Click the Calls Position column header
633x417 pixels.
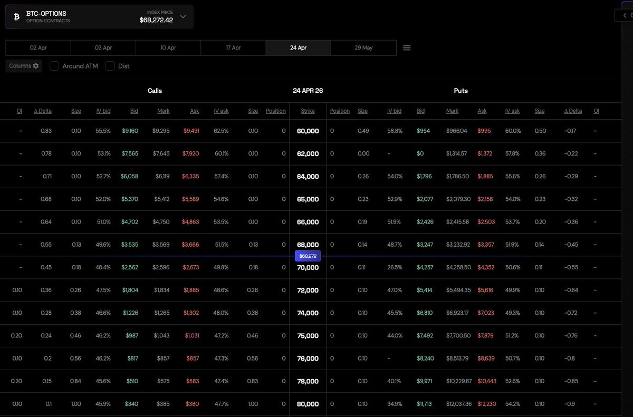coord(276,111)
